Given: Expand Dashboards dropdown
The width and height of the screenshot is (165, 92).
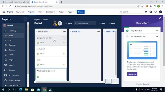Looking at the screenshot, I should [51, 12].
